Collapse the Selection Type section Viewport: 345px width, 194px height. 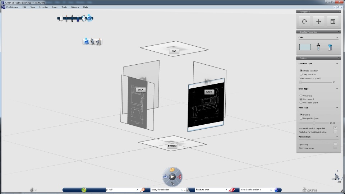[x=337, y=64]
